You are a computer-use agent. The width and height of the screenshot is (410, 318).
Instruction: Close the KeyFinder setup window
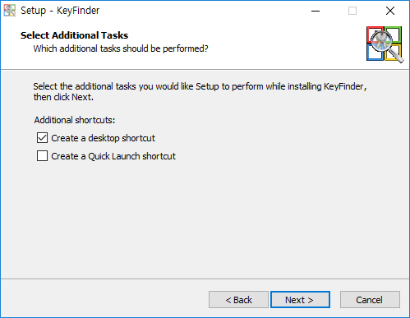(390, 11)
